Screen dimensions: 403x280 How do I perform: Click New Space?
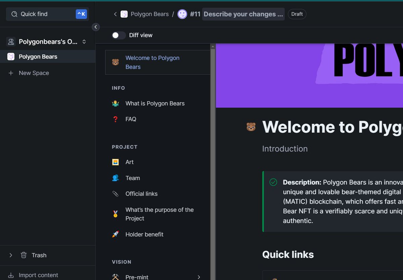click(34, 73)
